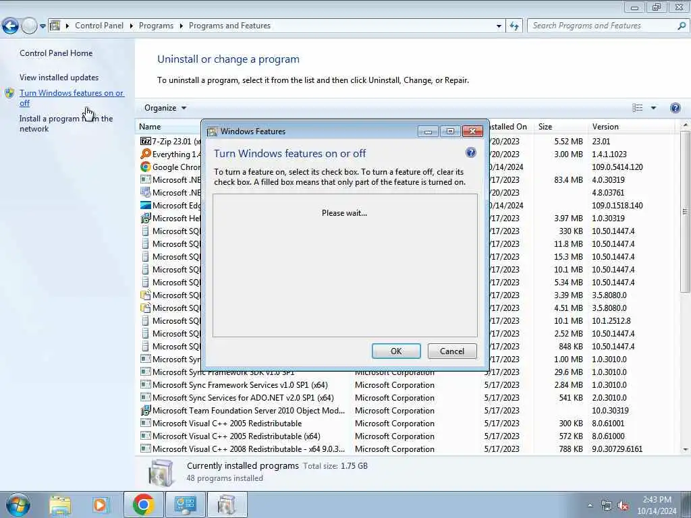Click the Windows Features title bar icon
This screenshot has height=518, width=691.
point(212,132)
